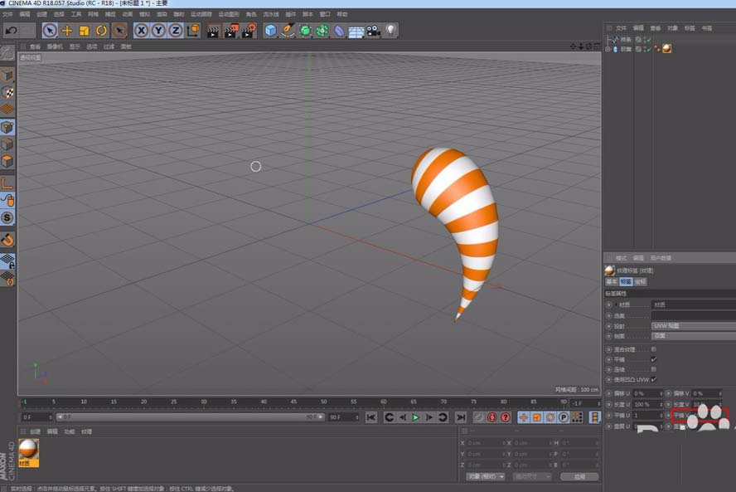The image size is (736, 492).
Task: Select the Move tool in the top toolbar
Action: coord(67,31)
